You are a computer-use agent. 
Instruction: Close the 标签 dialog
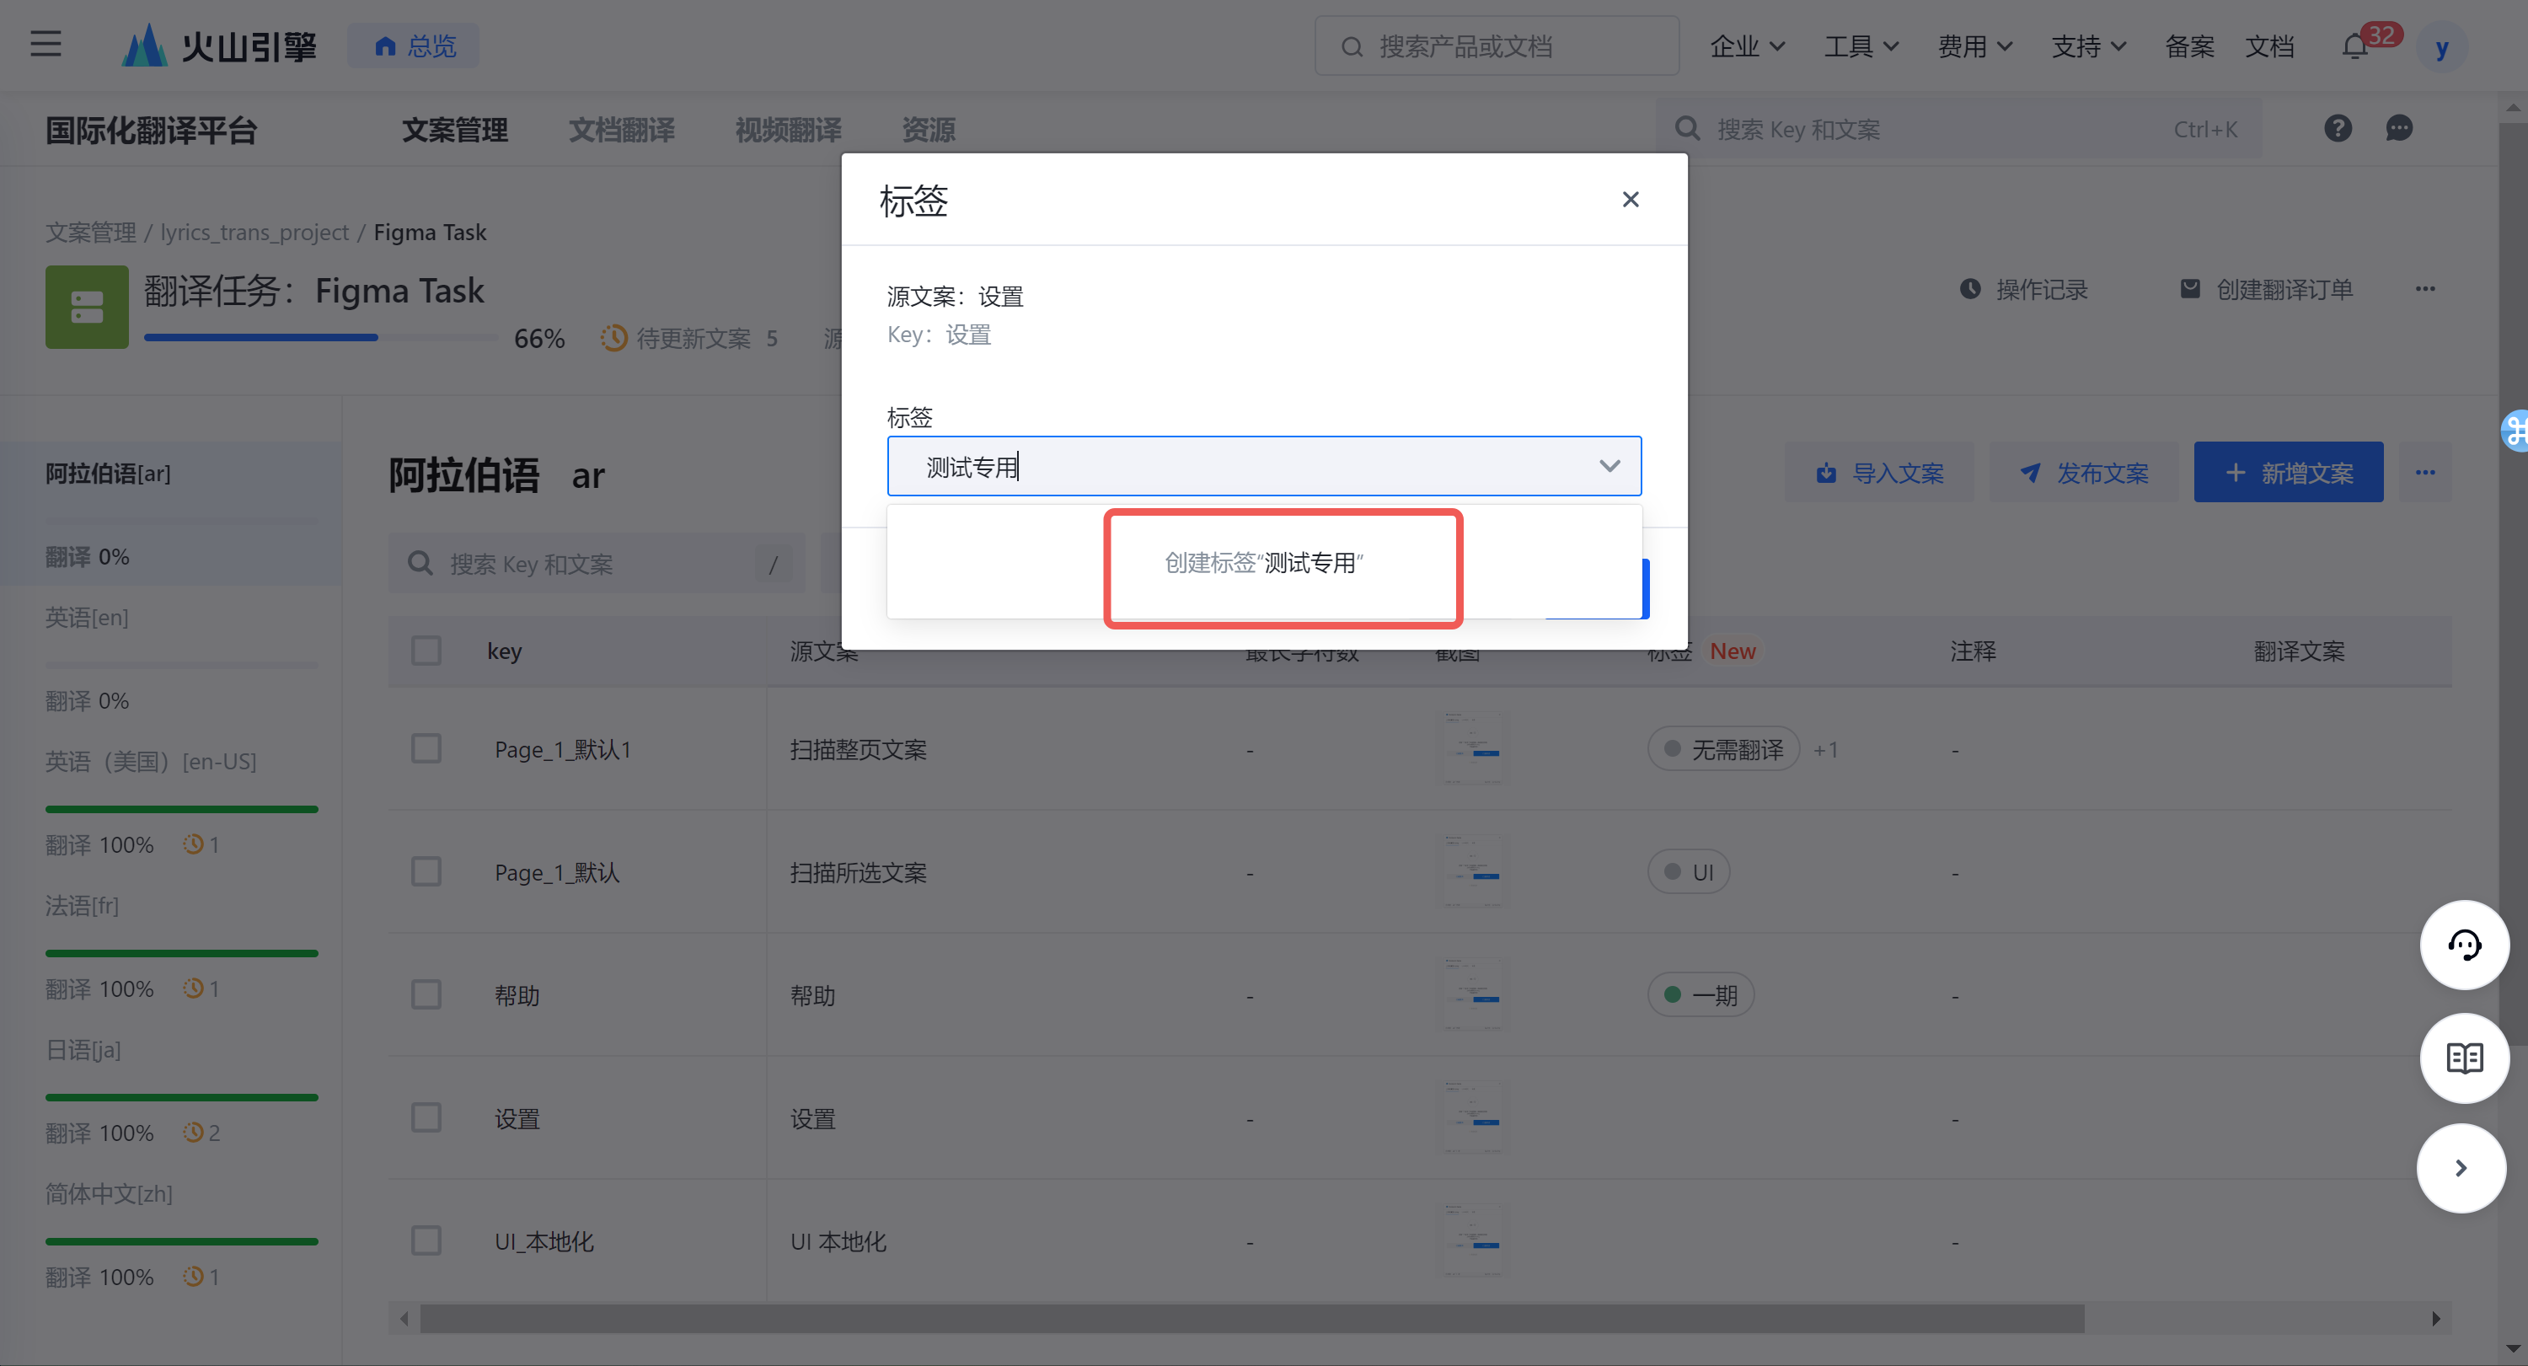point(1630,201)
